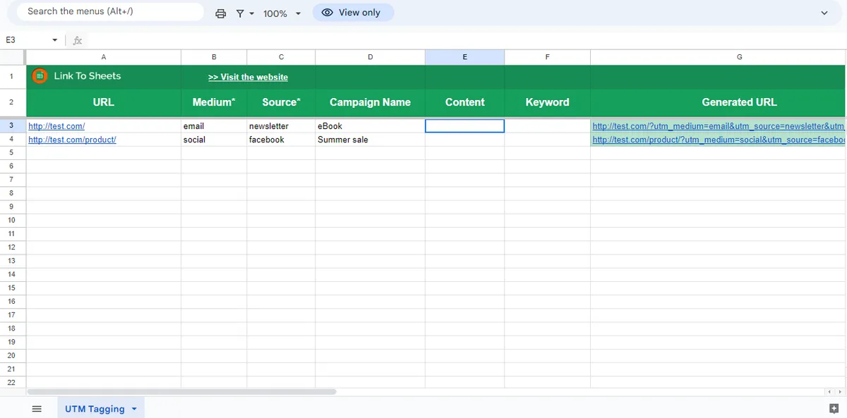Select the Campaign Name header cell
Image resolution: width=847 pixels, height=418 pixels.
click(x=370, y=102)
